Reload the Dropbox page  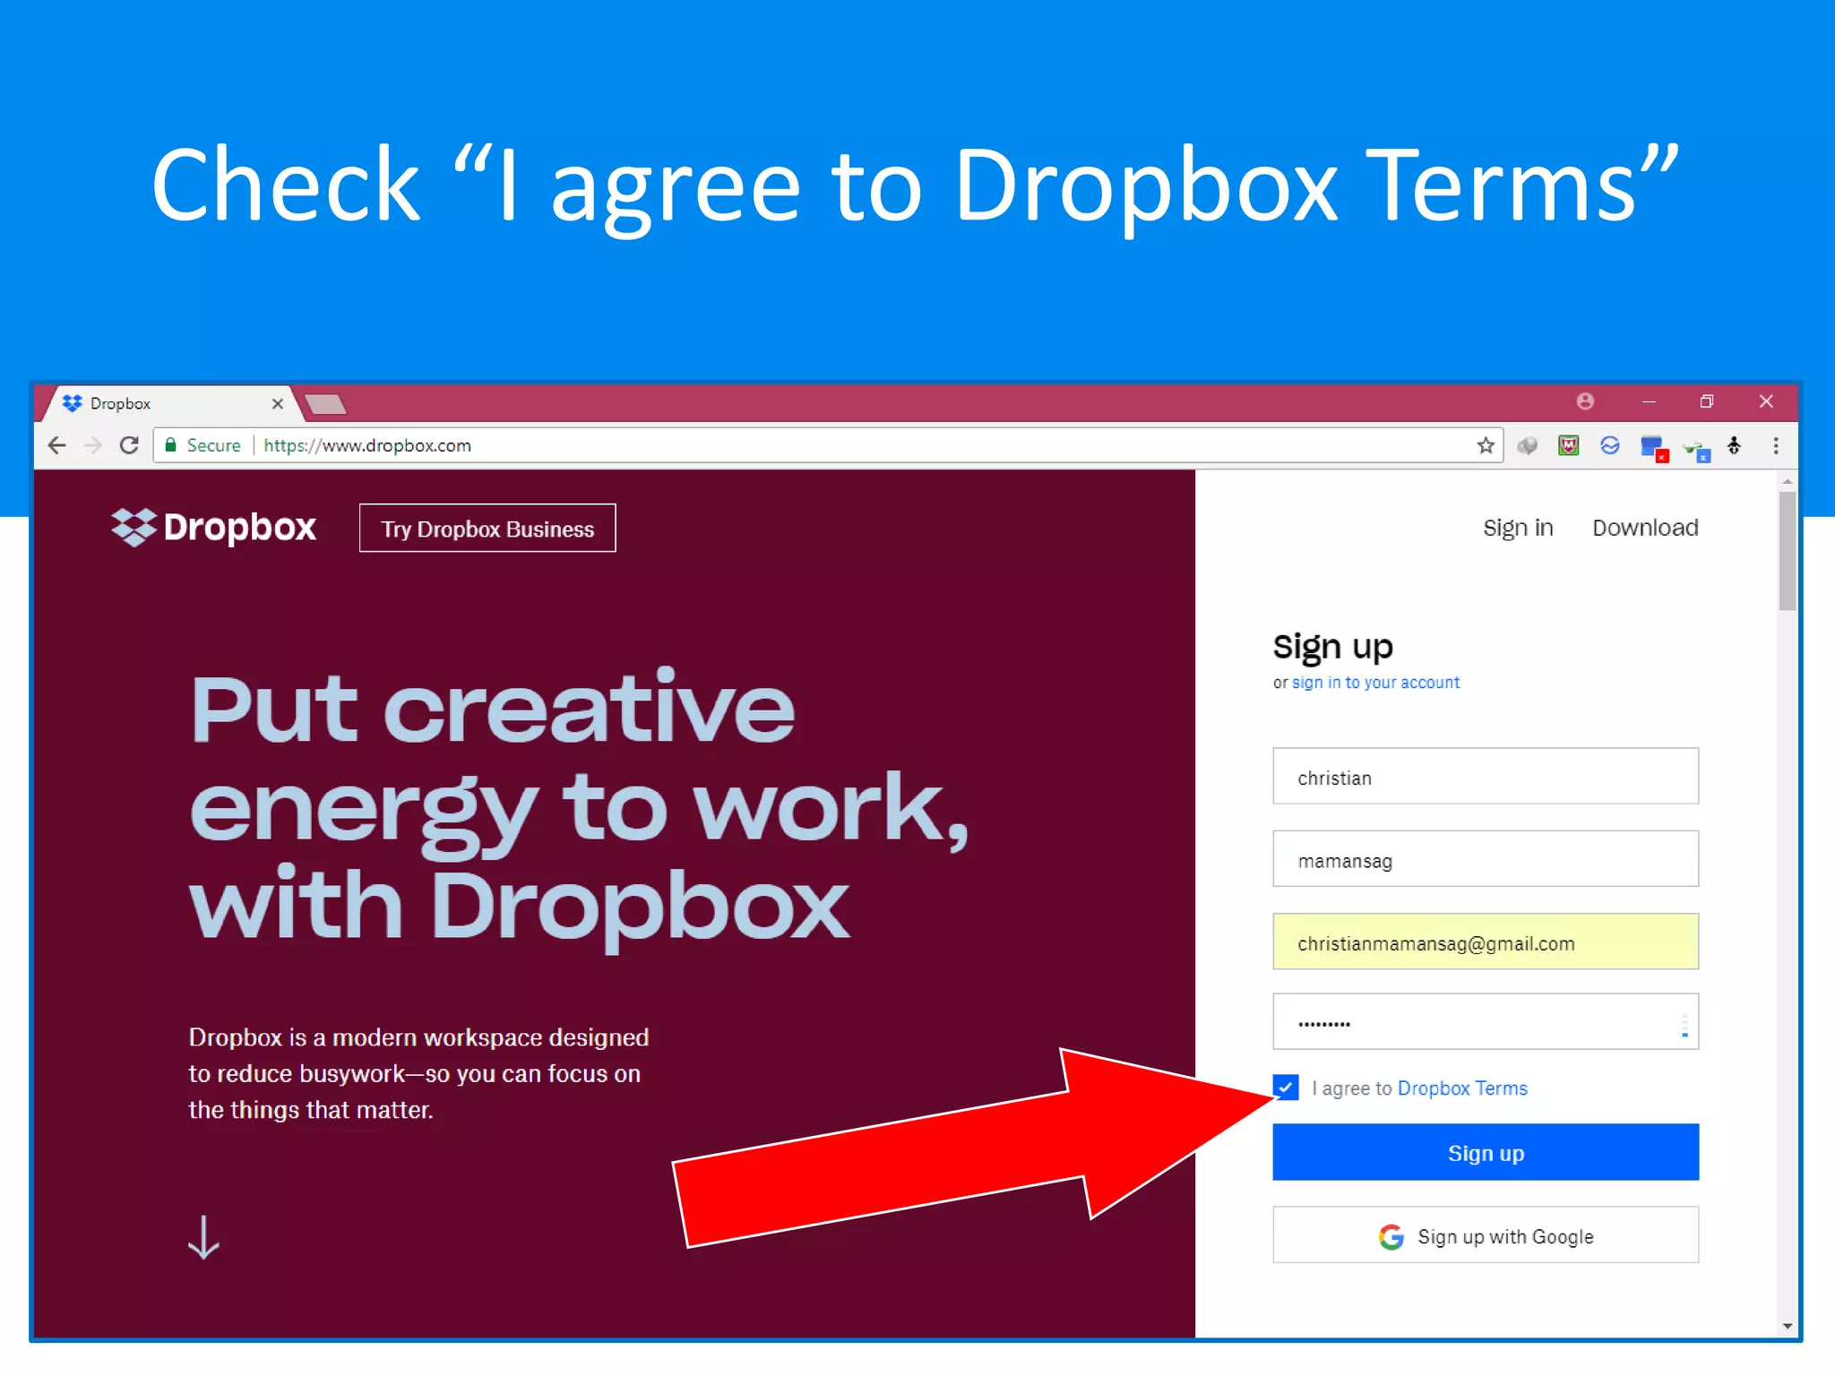129,445
